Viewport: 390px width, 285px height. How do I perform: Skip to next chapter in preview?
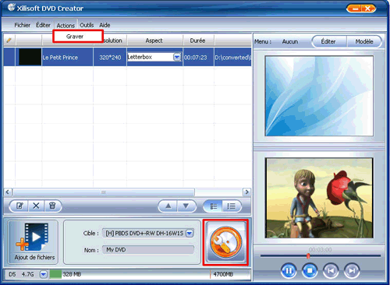tap(352, 270)
